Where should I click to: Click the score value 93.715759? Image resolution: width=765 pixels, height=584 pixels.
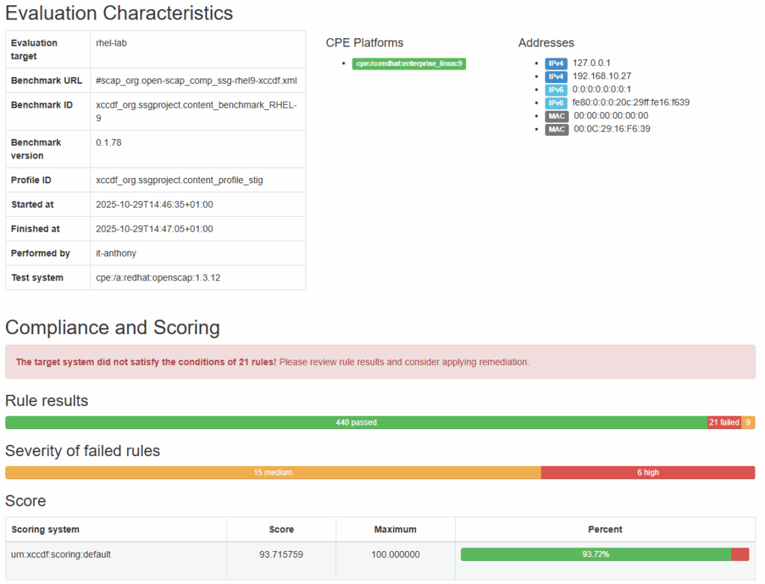[281, 554]
